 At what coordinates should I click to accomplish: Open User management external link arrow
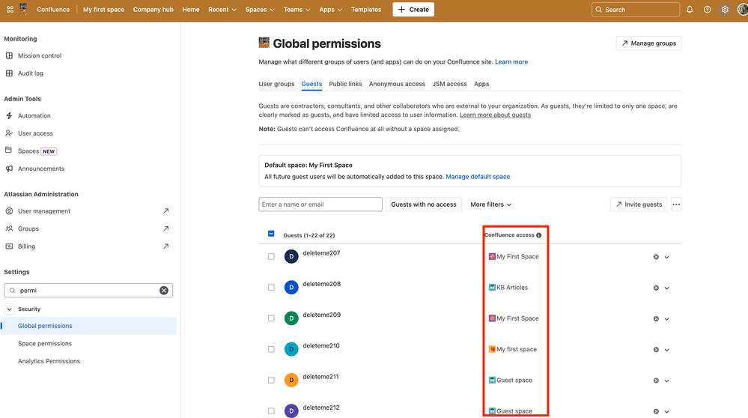(x=165, y=211)
